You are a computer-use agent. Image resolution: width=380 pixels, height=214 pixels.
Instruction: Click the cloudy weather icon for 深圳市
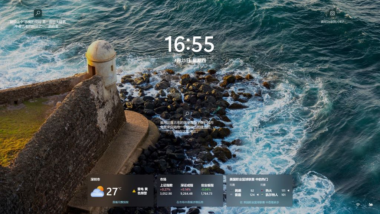coord(98,191)
